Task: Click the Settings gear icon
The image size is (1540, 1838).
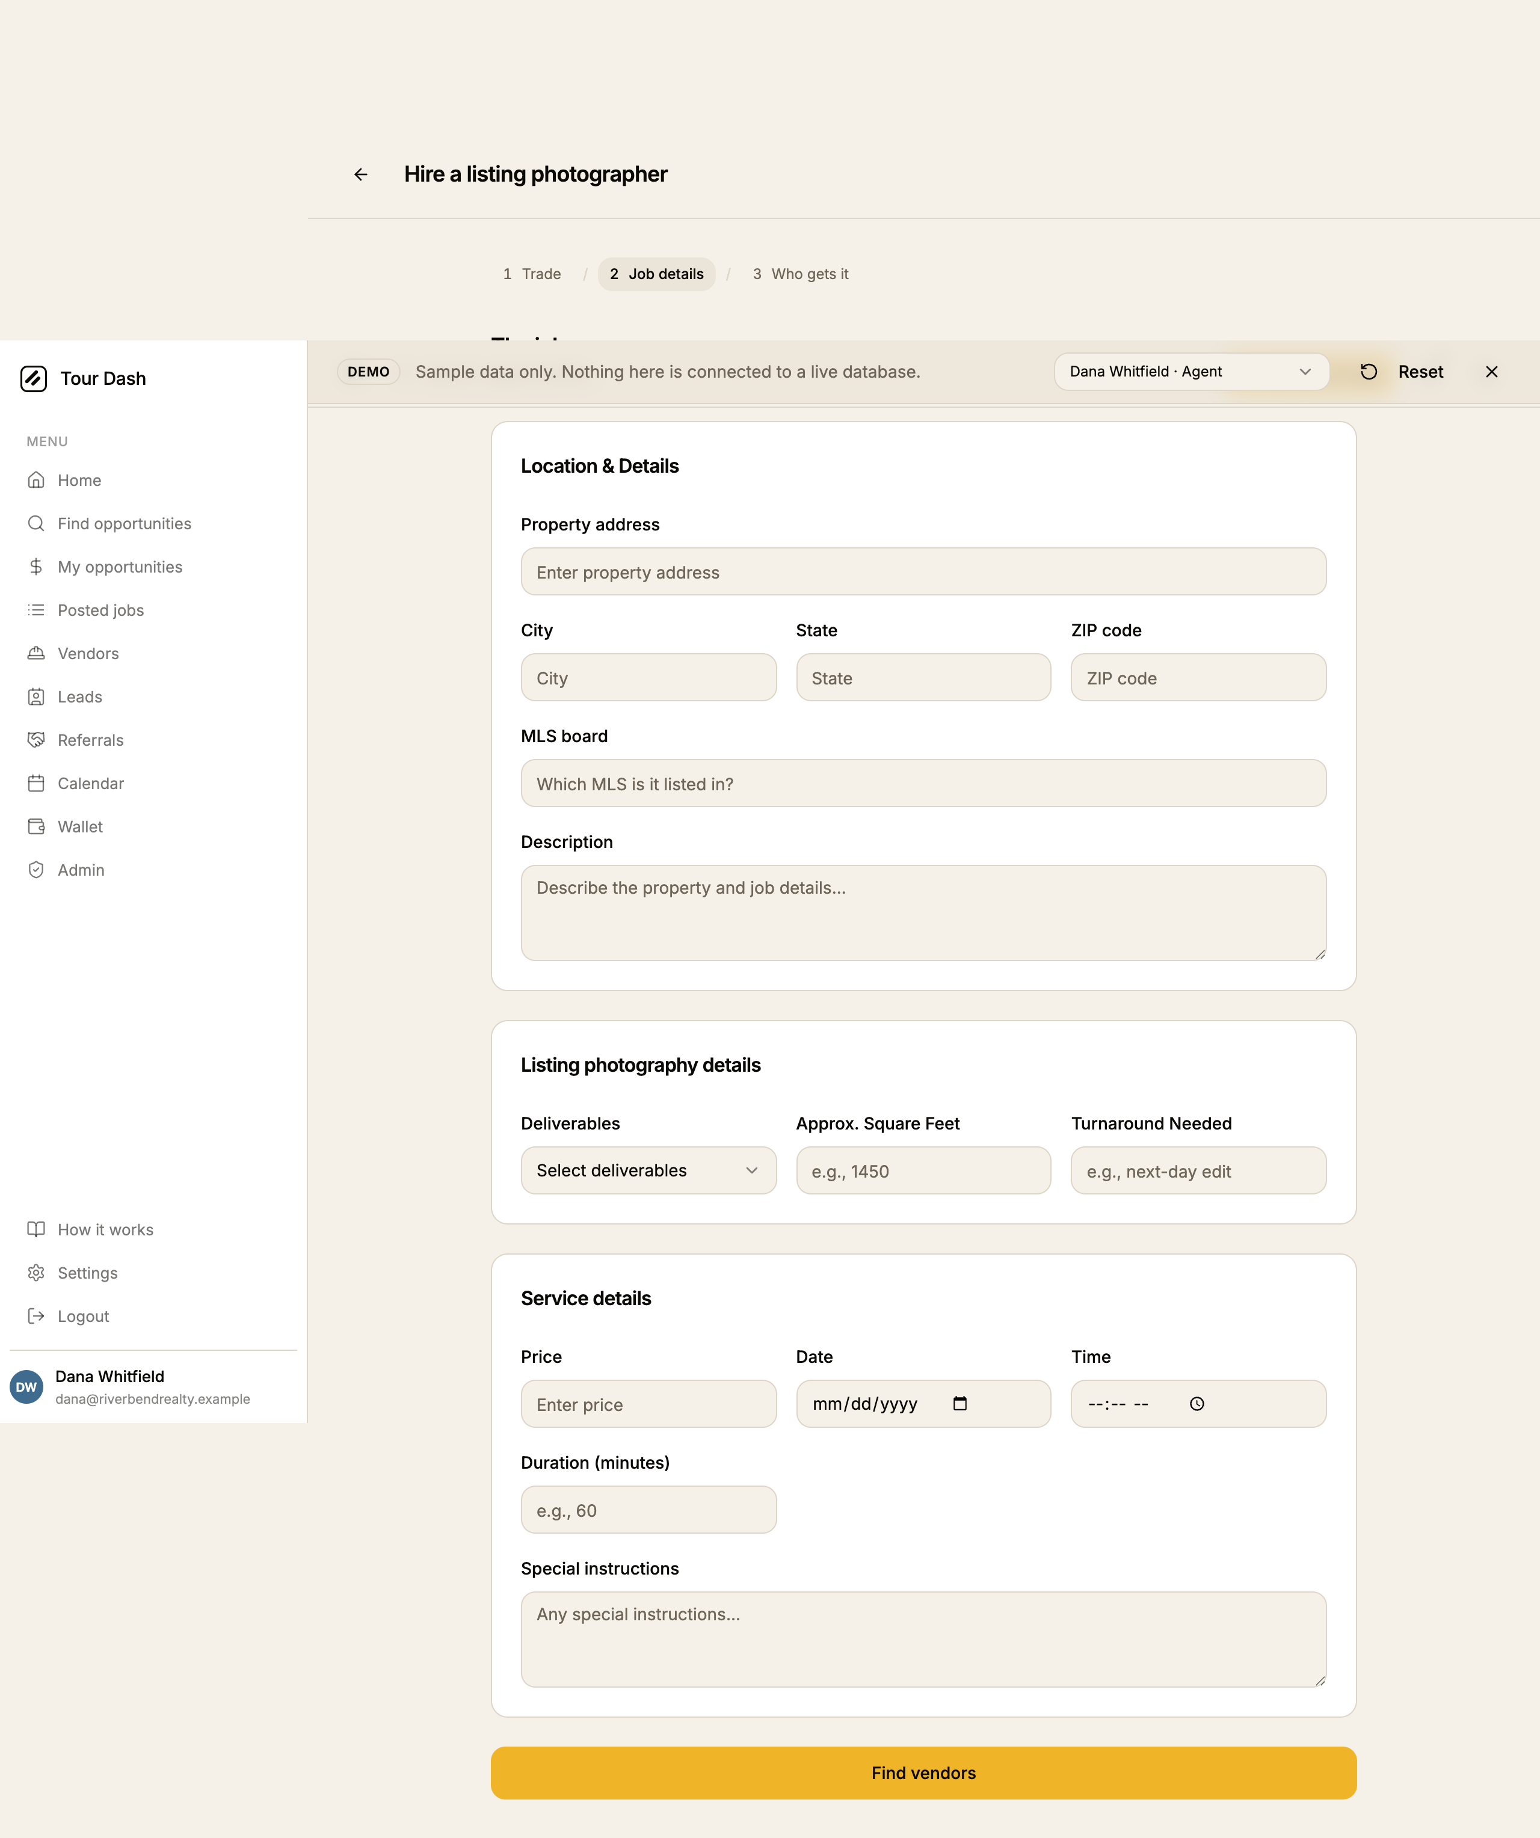Action: (36, 1273)
